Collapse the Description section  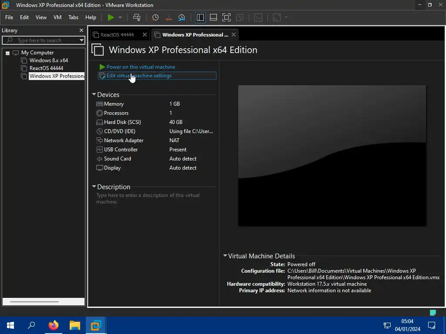pyautogui.click(x=94, y=187)
